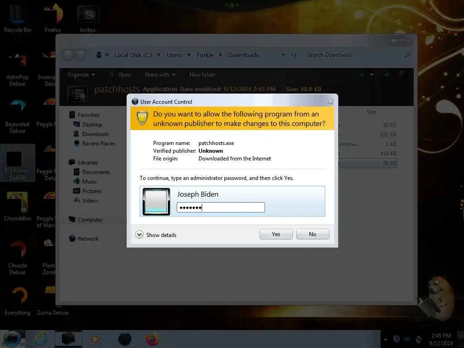Click the UAC shield icon
The image size is (464, 348).
142,118
